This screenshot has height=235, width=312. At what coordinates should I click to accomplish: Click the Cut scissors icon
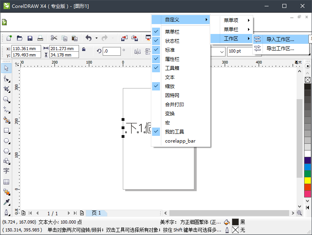pyautogui.click(x=54, y=38)
